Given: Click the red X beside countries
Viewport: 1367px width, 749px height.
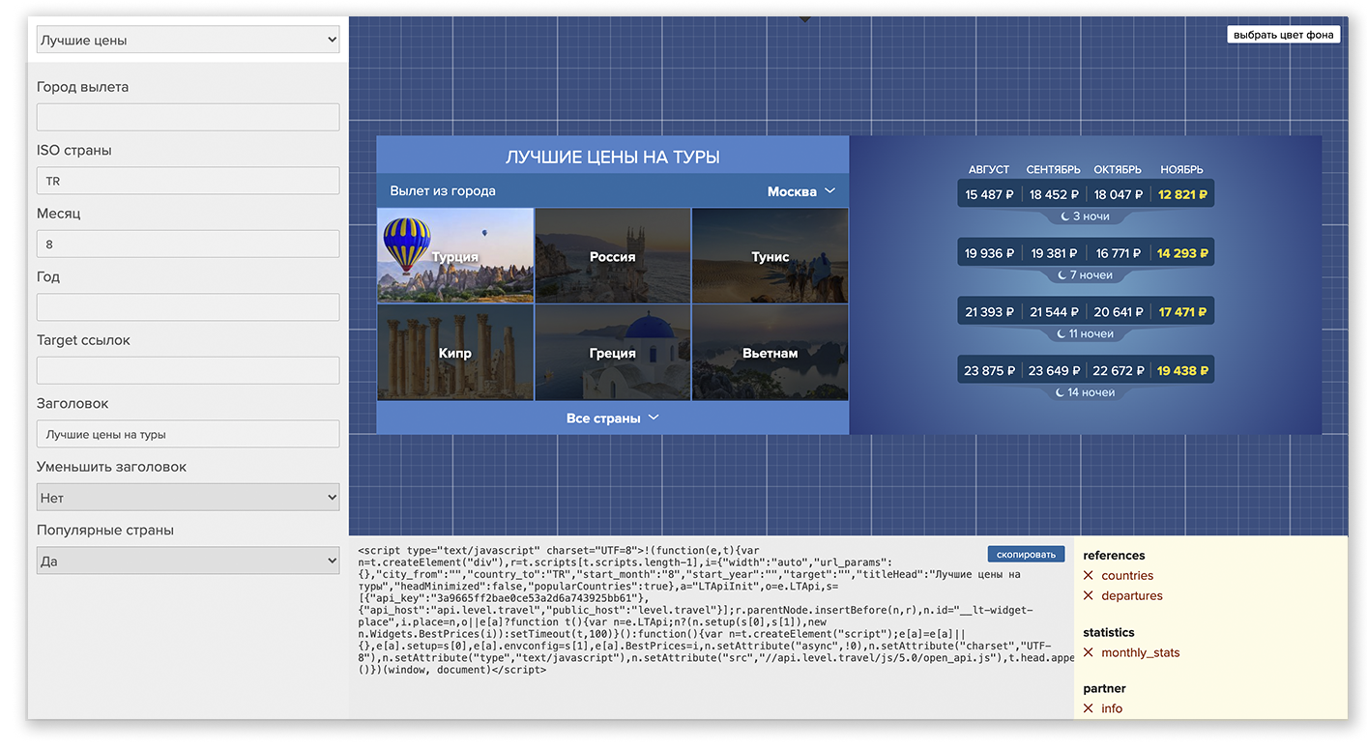Looking at the screenshot, I should [1089, 575].
